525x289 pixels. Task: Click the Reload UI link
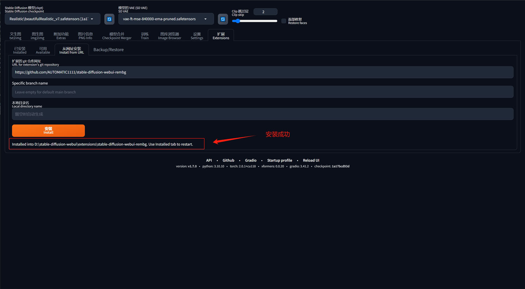click(x=311, y=160)
